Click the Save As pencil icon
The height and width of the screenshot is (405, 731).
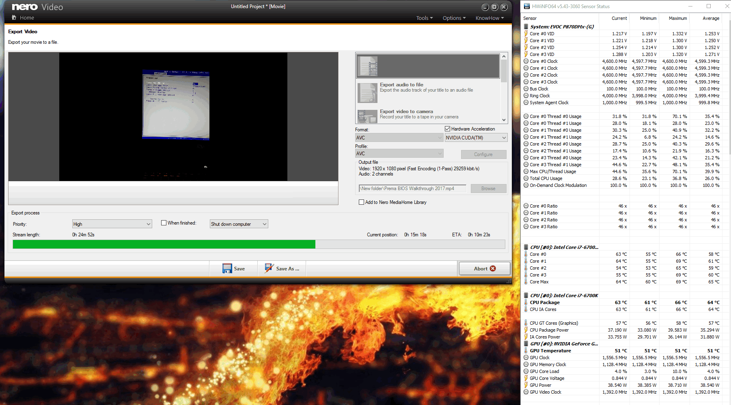pos(269,268)
